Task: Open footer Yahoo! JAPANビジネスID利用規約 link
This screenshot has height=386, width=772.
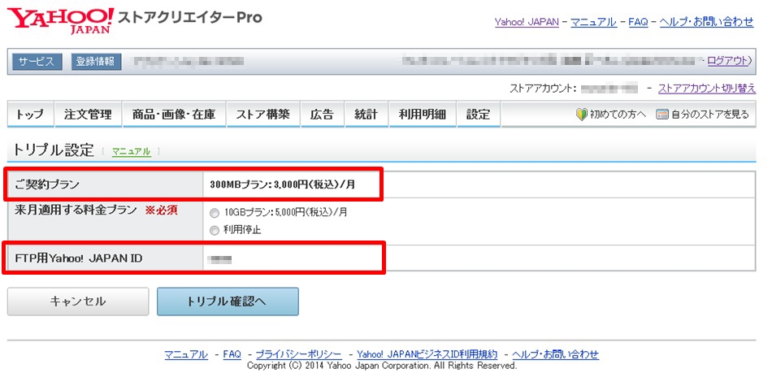Action: pos(427,354)
